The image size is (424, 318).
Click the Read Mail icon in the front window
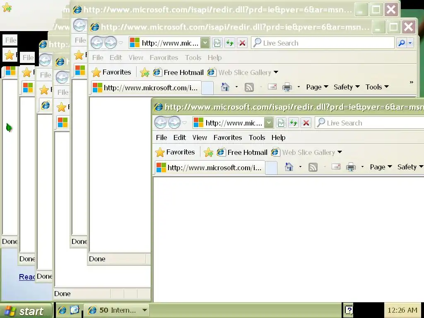click(x=336, y=167)
